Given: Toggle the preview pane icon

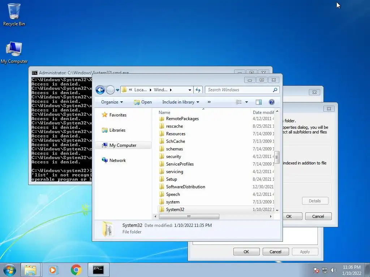Looking at the screenshot, I should (x=259, y=102).
